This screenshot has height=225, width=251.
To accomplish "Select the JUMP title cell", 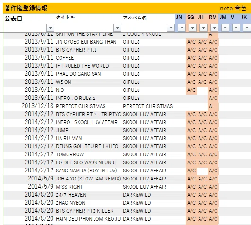I will tap(62, 130).
